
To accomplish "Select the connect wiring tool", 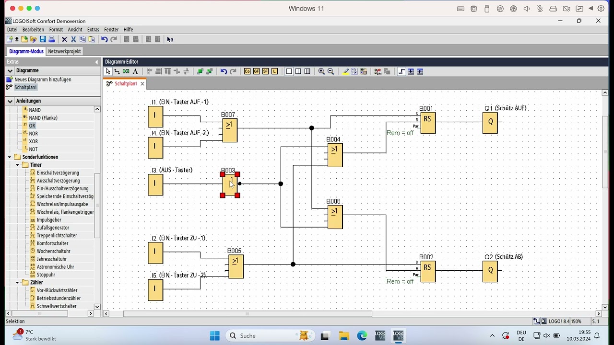I will pos(117,71).
